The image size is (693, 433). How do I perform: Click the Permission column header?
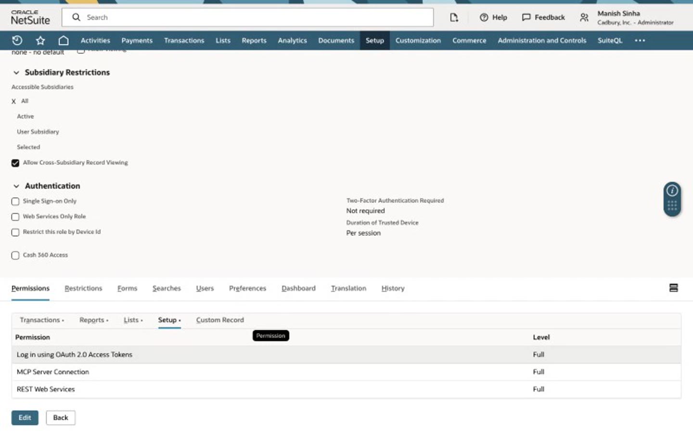(x=33, y=337)
